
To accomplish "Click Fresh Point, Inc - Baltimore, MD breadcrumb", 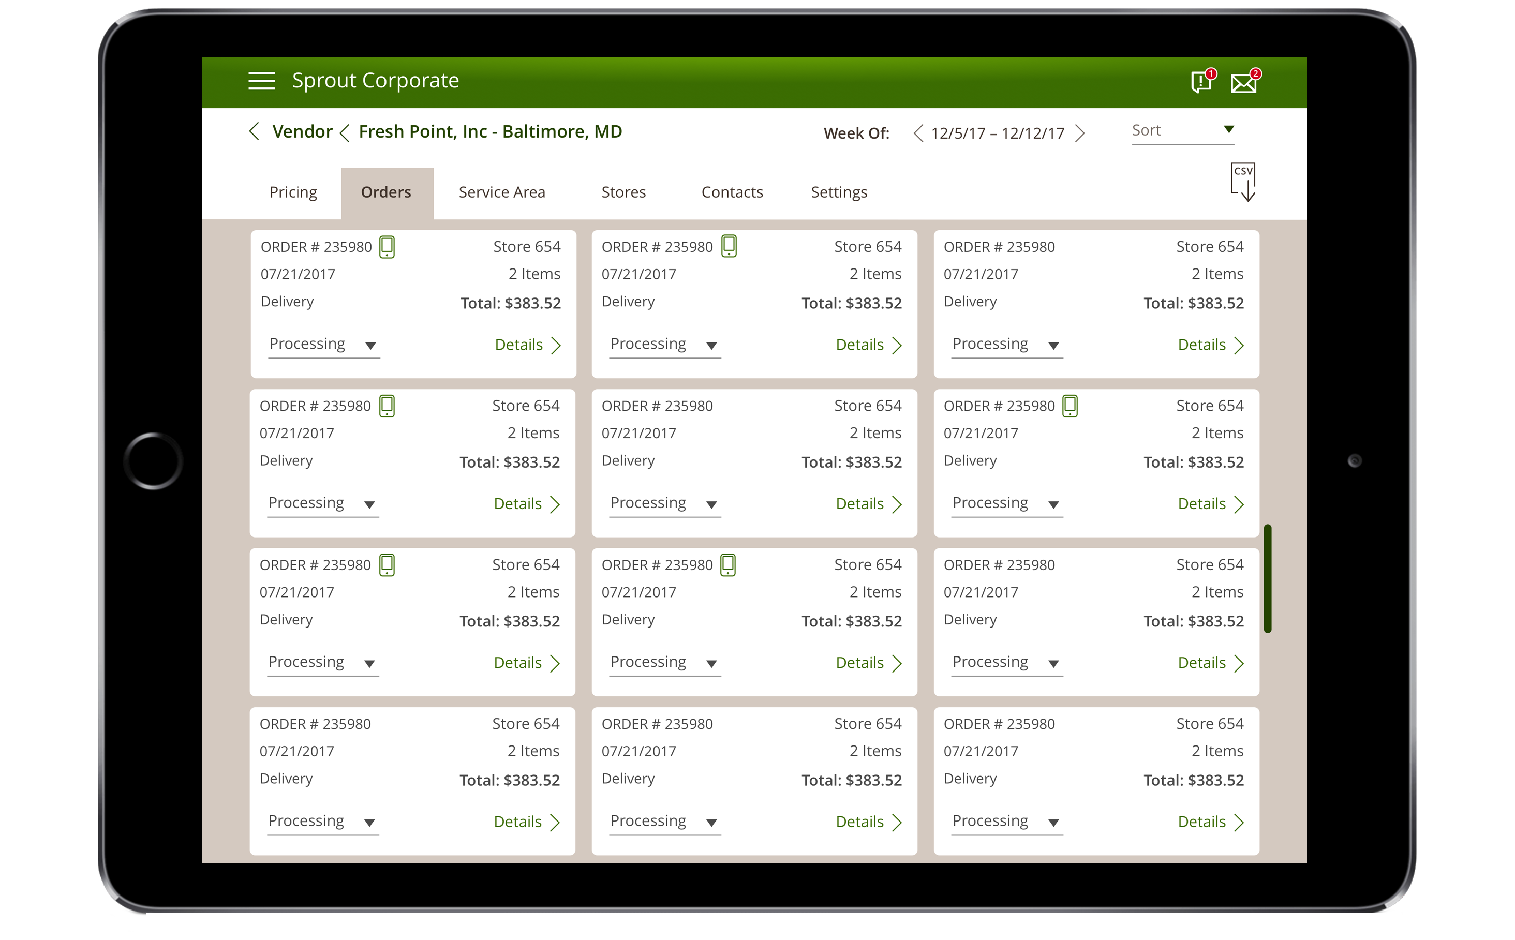I will coord(490,132).
